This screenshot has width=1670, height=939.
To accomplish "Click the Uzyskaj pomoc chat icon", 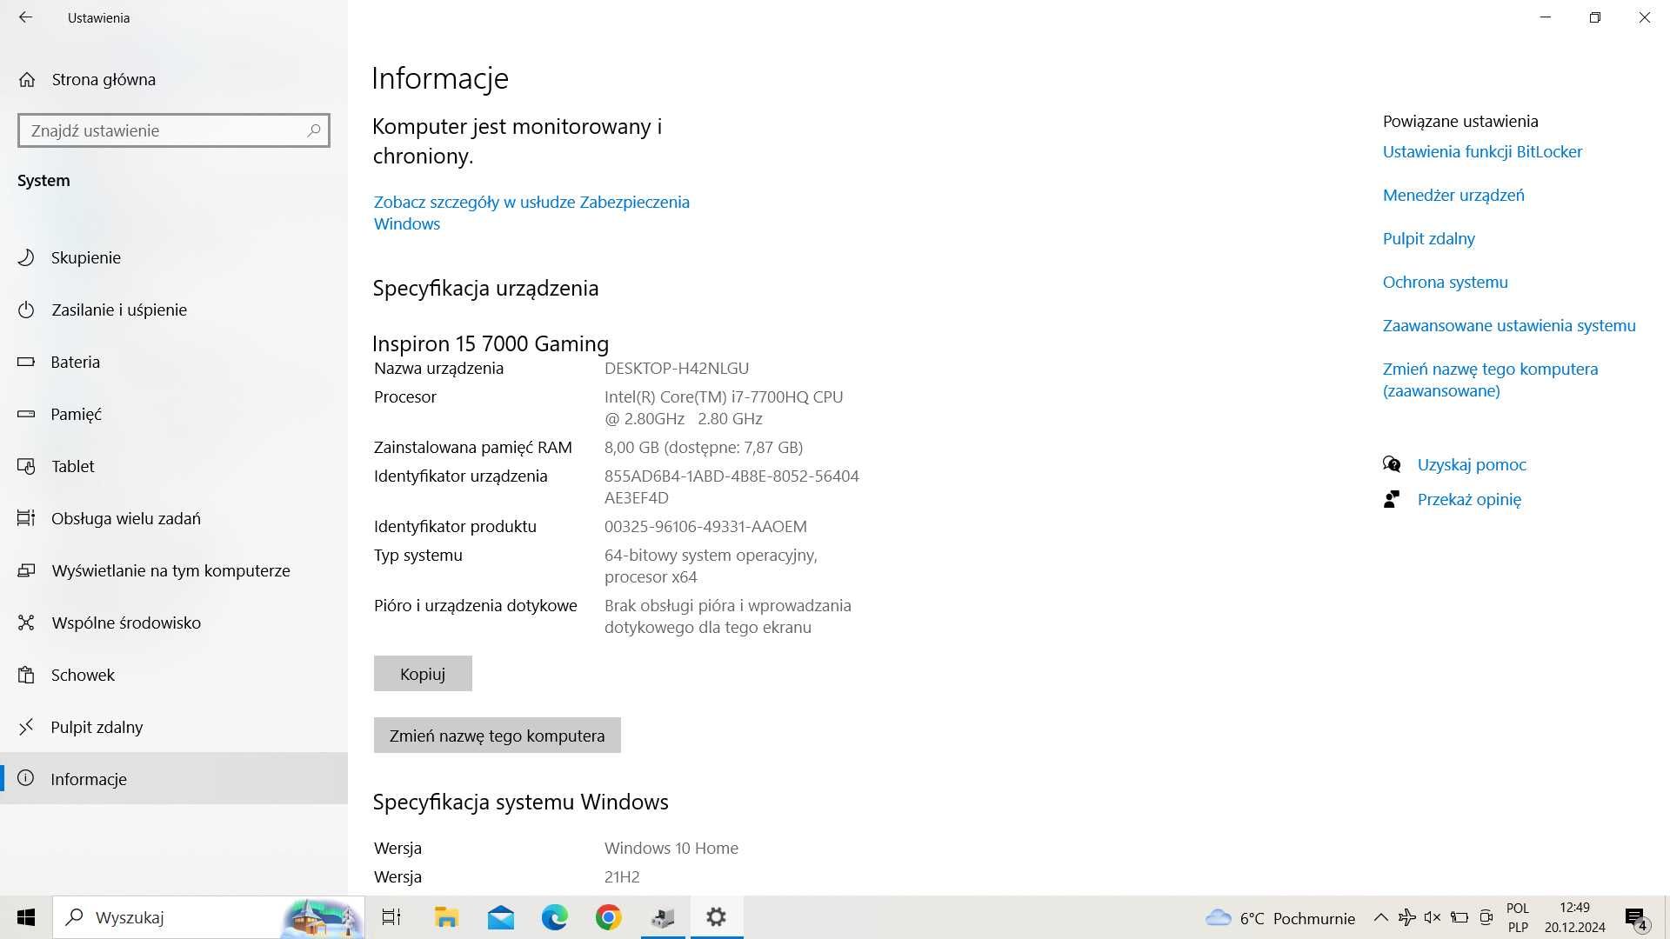I will coord(1392,464).
